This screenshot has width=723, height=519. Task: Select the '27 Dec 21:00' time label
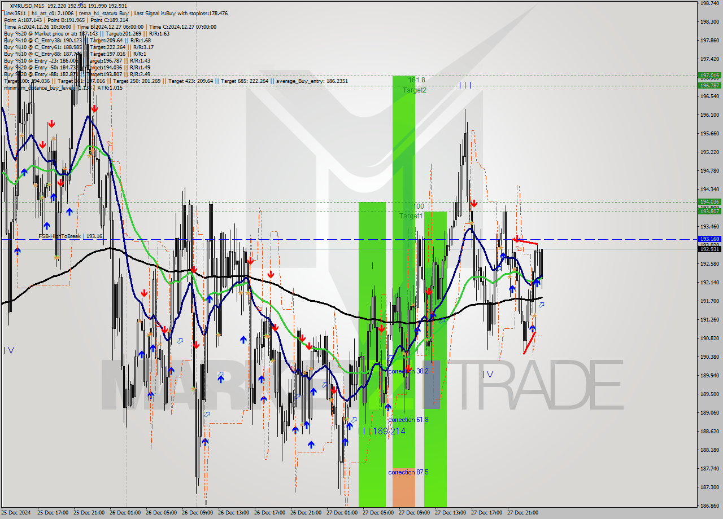tap(523, 513)
